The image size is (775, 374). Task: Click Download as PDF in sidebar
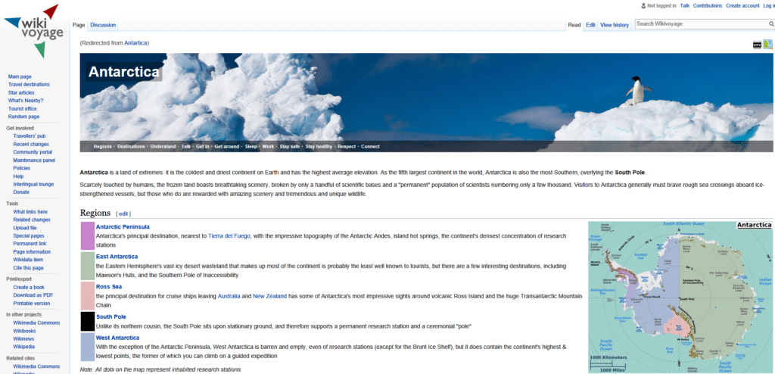click(33, 295)
